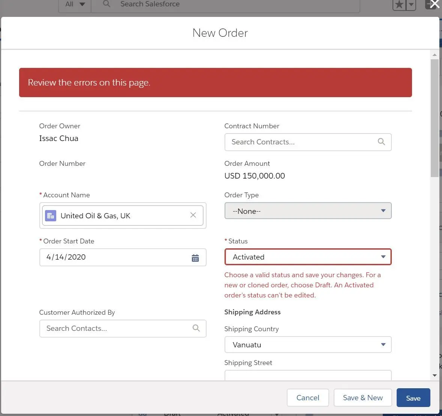
Task: Close the New Order dialog with X
Action: (435, 4)
